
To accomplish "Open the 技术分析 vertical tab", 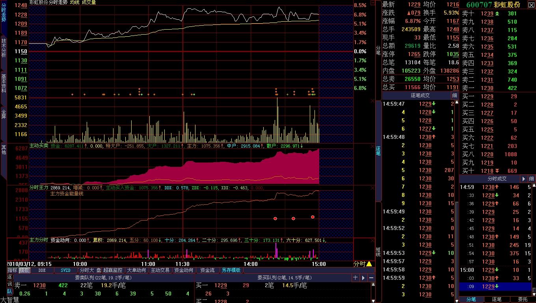I will (x=4, y=48).
